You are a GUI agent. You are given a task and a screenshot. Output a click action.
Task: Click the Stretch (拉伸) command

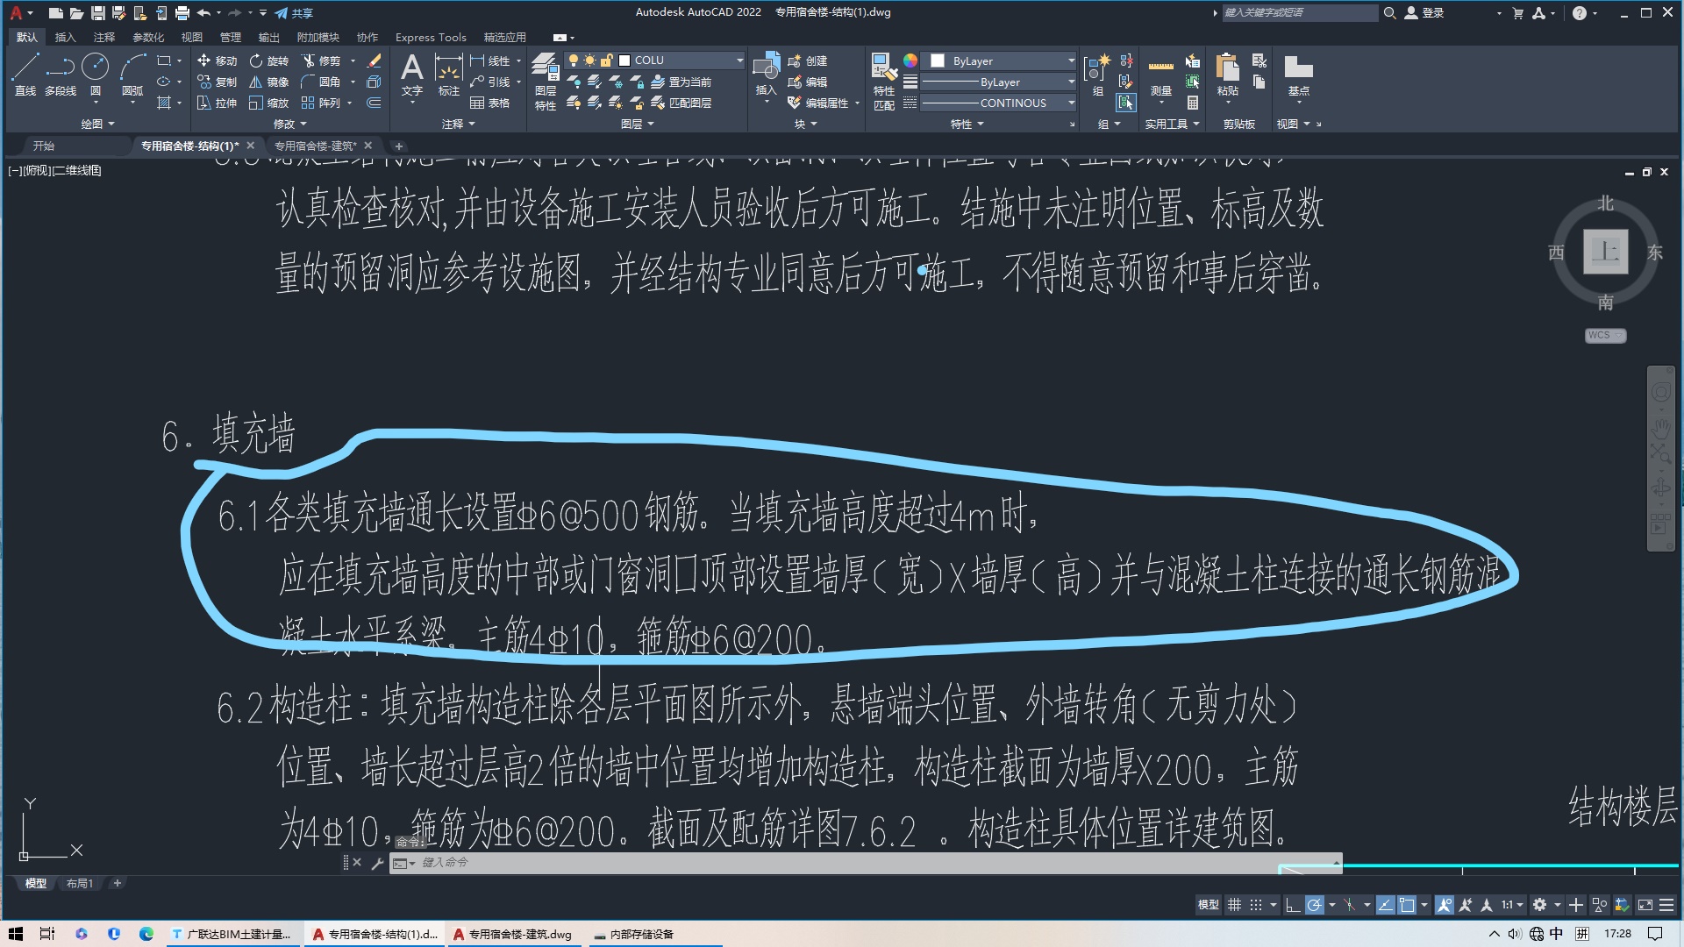click(x=217, y=103)
